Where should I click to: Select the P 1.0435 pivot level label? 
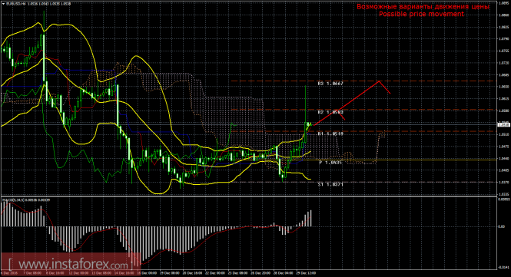[330, 163]
